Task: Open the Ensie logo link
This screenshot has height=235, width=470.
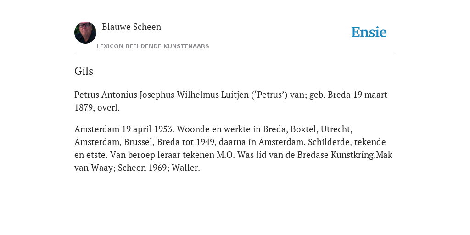Action: click(369, 32)
